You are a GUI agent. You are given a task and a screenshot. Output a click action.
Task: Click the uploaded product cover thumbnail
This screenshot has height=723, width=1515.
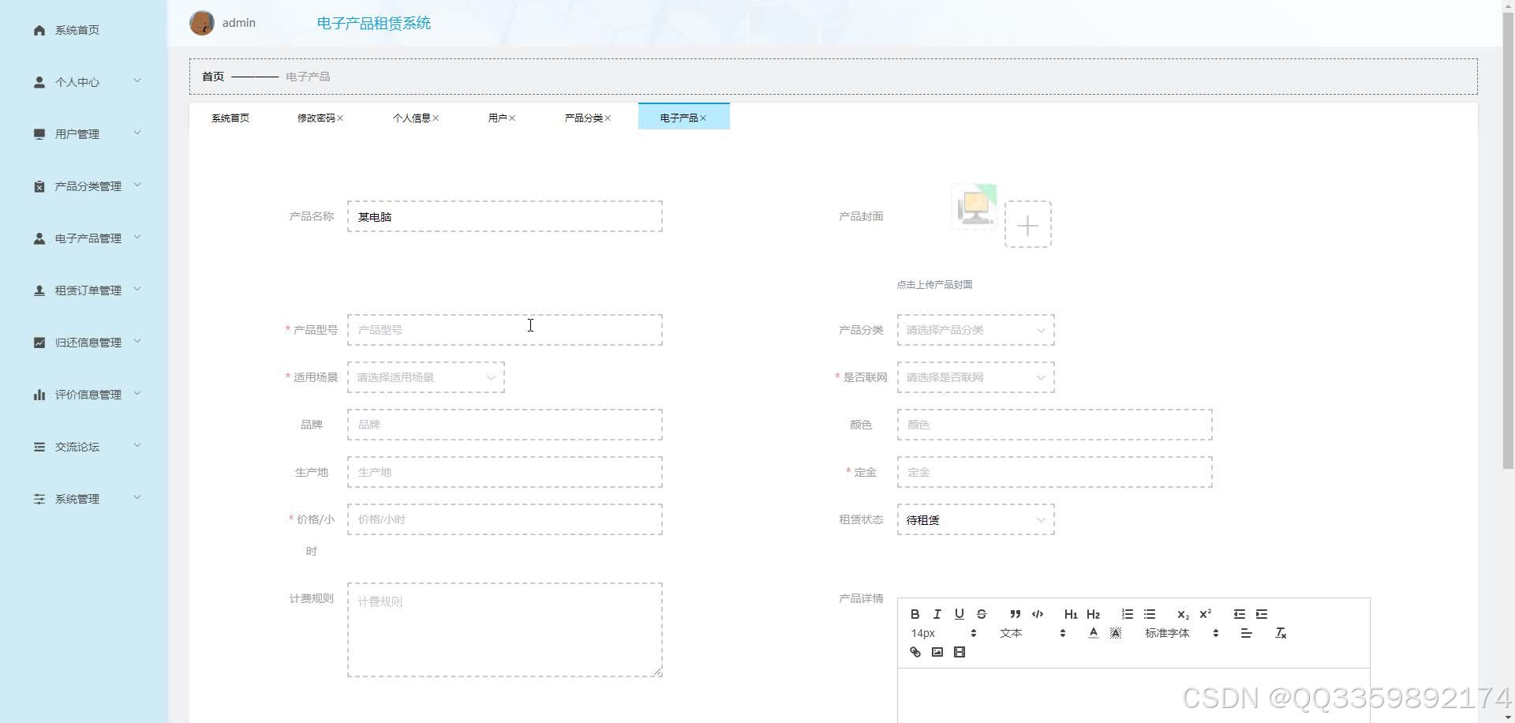pyautogui.click(x=974, y=207)
